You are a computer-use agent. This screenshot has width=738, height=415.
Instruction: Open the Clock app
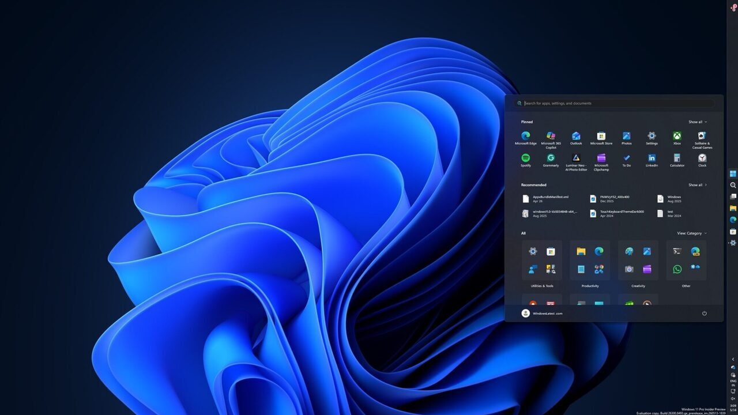702,160
